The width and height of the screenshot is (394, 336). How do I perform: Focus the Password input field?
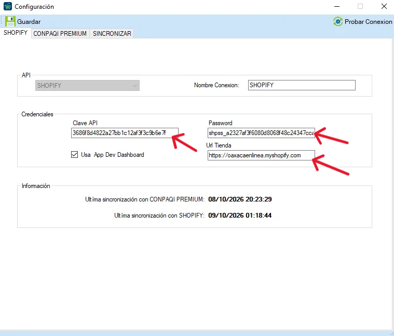tap(261, 133)
